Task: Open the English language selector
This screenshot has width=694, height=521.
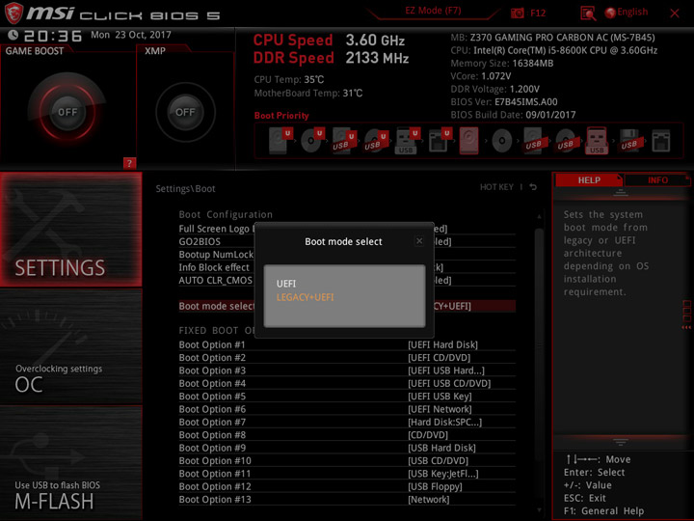Action: pos(627,13)
